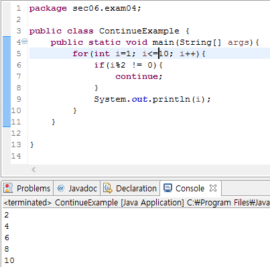
Task: Open the Declaration tab
Action: (131, 188)
